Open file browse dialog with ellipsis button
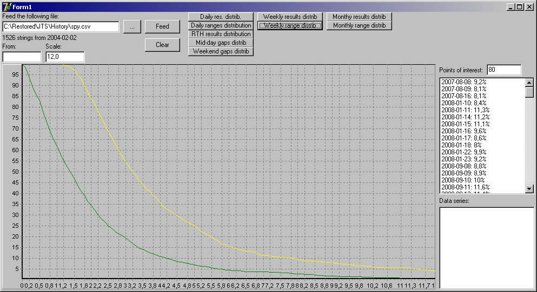This screenshot has width=537, height=292. click(x=132, y=26)
